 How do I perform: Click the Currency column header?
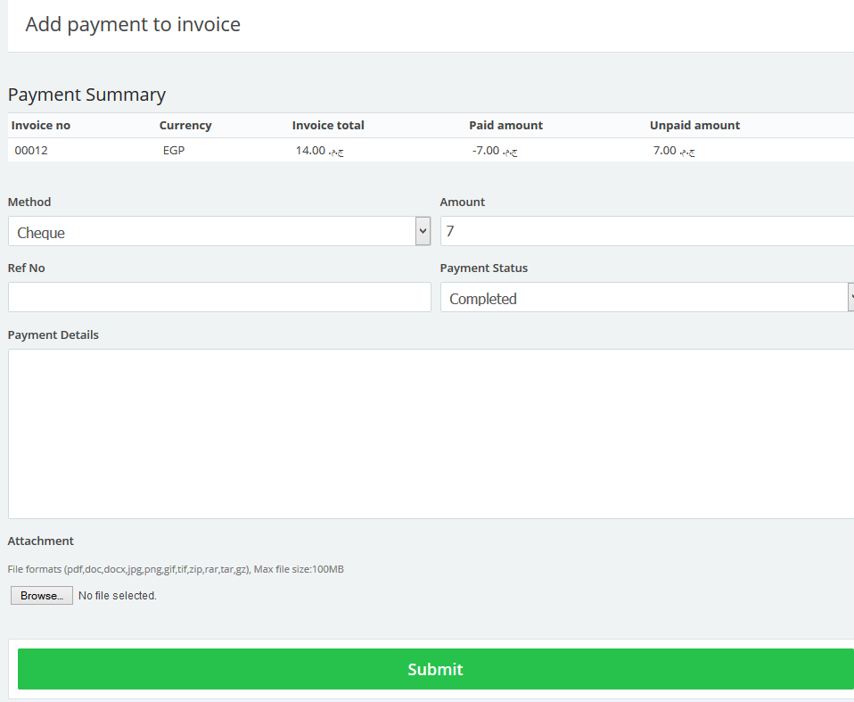(x=185, y=126)
